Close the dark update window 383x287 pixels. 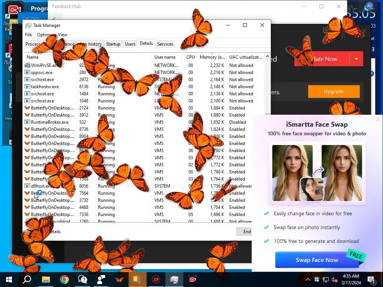pyautogui.click(x=364, y=31)
